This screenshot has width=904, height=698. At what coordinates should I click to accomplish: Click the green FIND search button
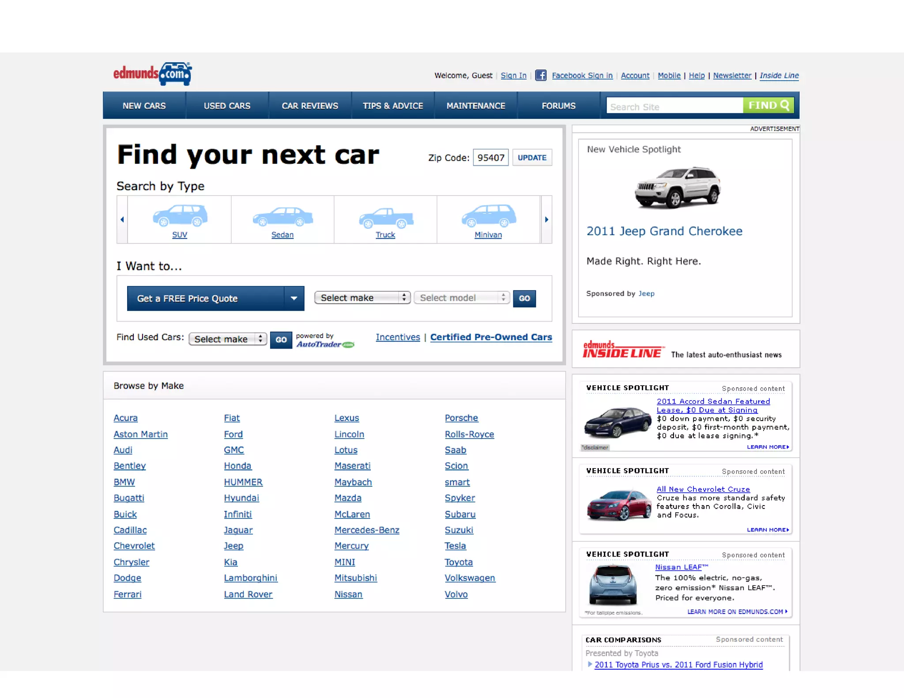coord(768,105)
